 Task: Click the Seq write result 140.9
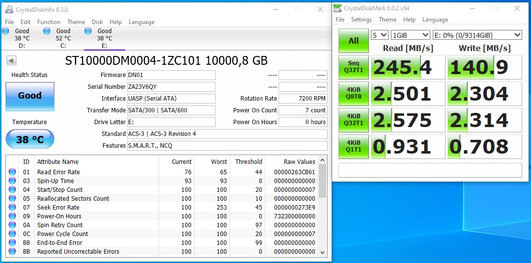coord(485,67)
